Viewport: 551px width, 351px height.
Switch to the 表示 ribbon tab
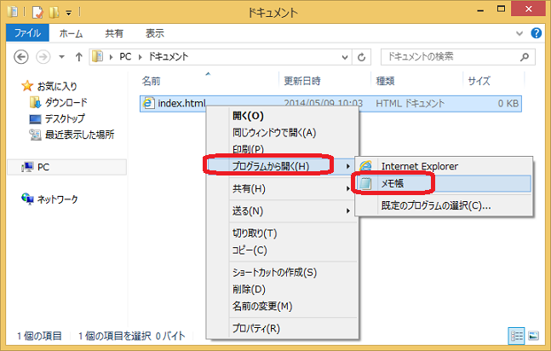point(154,34)
